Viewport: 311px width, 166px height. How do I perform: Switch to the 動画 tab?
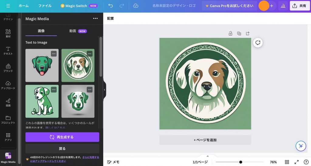(x=78, y=31)
